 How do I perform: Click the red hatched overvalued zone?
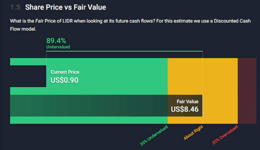(247, 91)
